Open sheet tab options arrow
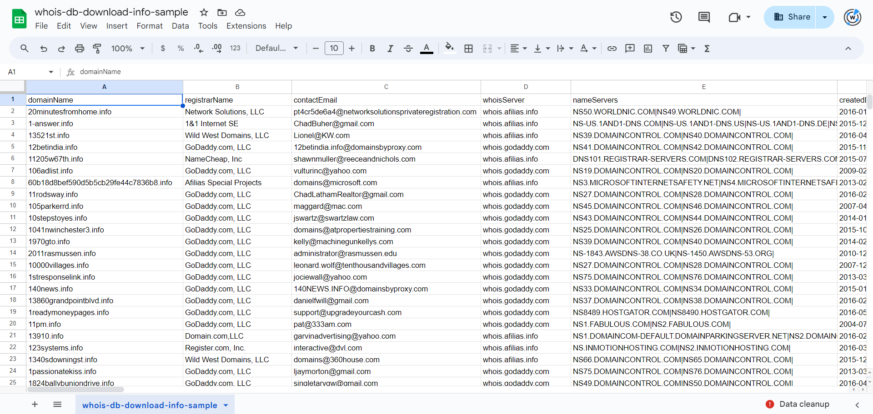Image resolution: width=873 pixels, height=414 pixels. pyautogui.click(x=226, y=405)
